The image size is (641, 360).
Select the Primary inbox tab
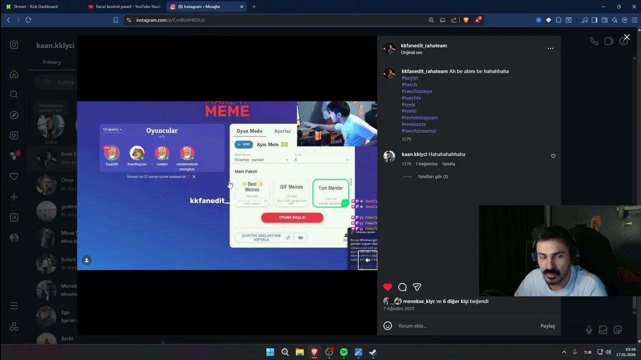52,62
